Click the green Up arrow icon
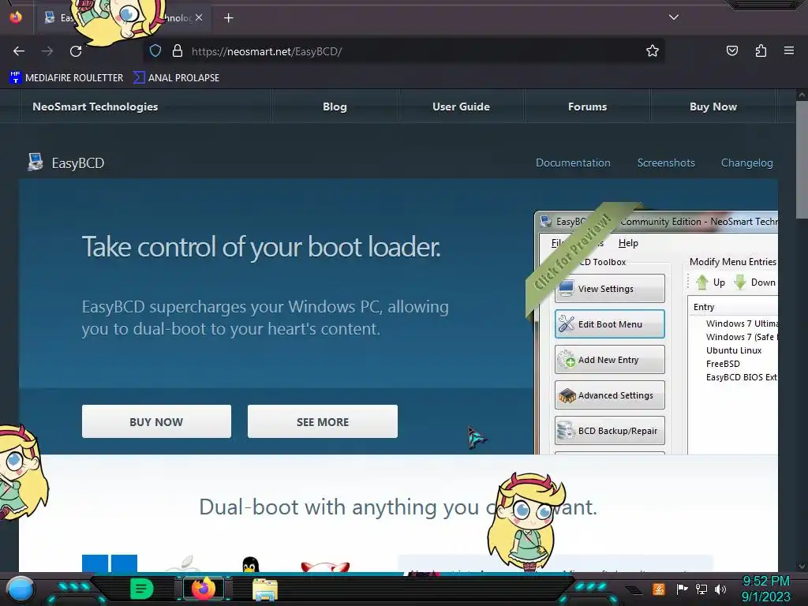Image resolution: width=808 pixels, height=606 pixels. point(701,282)
